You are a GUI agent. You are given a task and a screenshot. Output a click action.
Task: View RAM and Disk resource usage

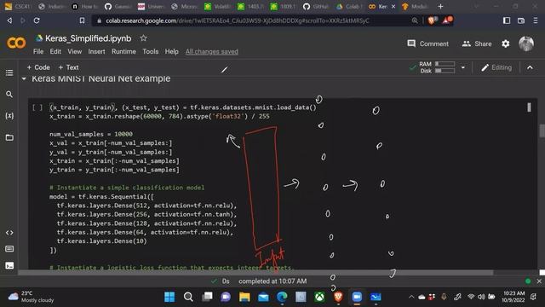coord(437,67)
